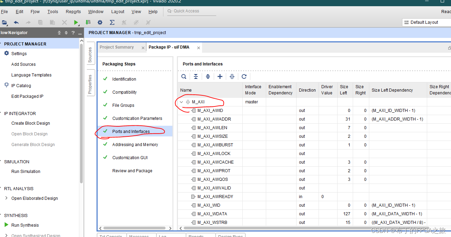Expand Open Elaborated Design node
Image resolution: width=451 pixels, height=237 pixels.
tap(7, 198)
